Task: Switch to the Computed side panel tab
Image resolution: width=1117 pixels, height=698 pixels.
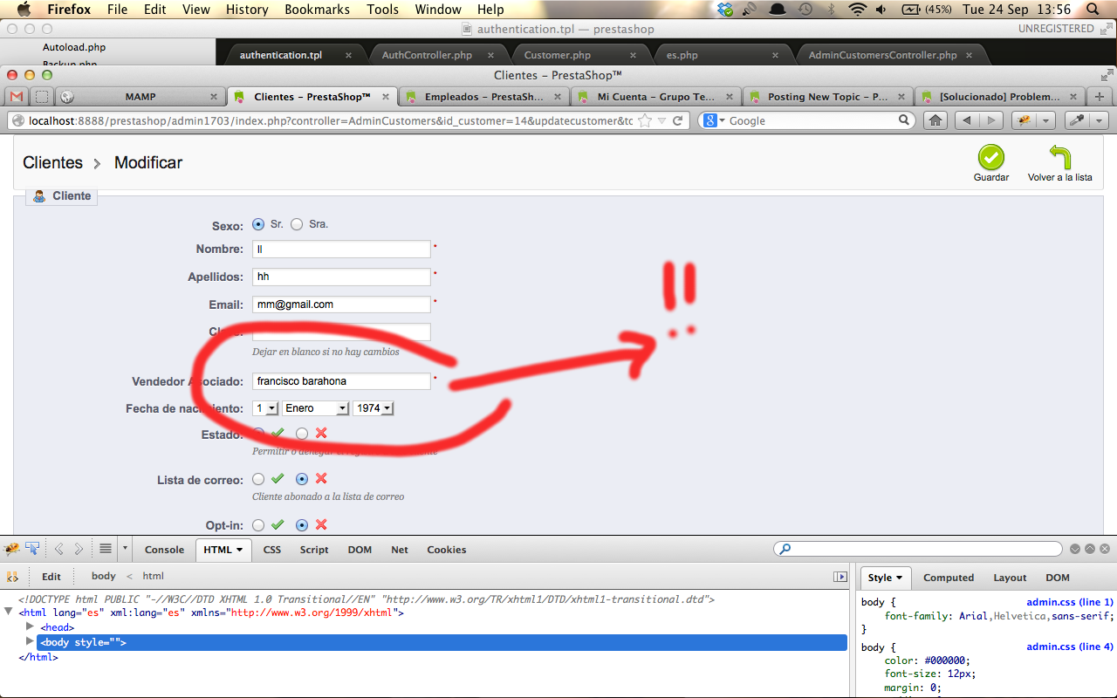Action: point(949,578)
